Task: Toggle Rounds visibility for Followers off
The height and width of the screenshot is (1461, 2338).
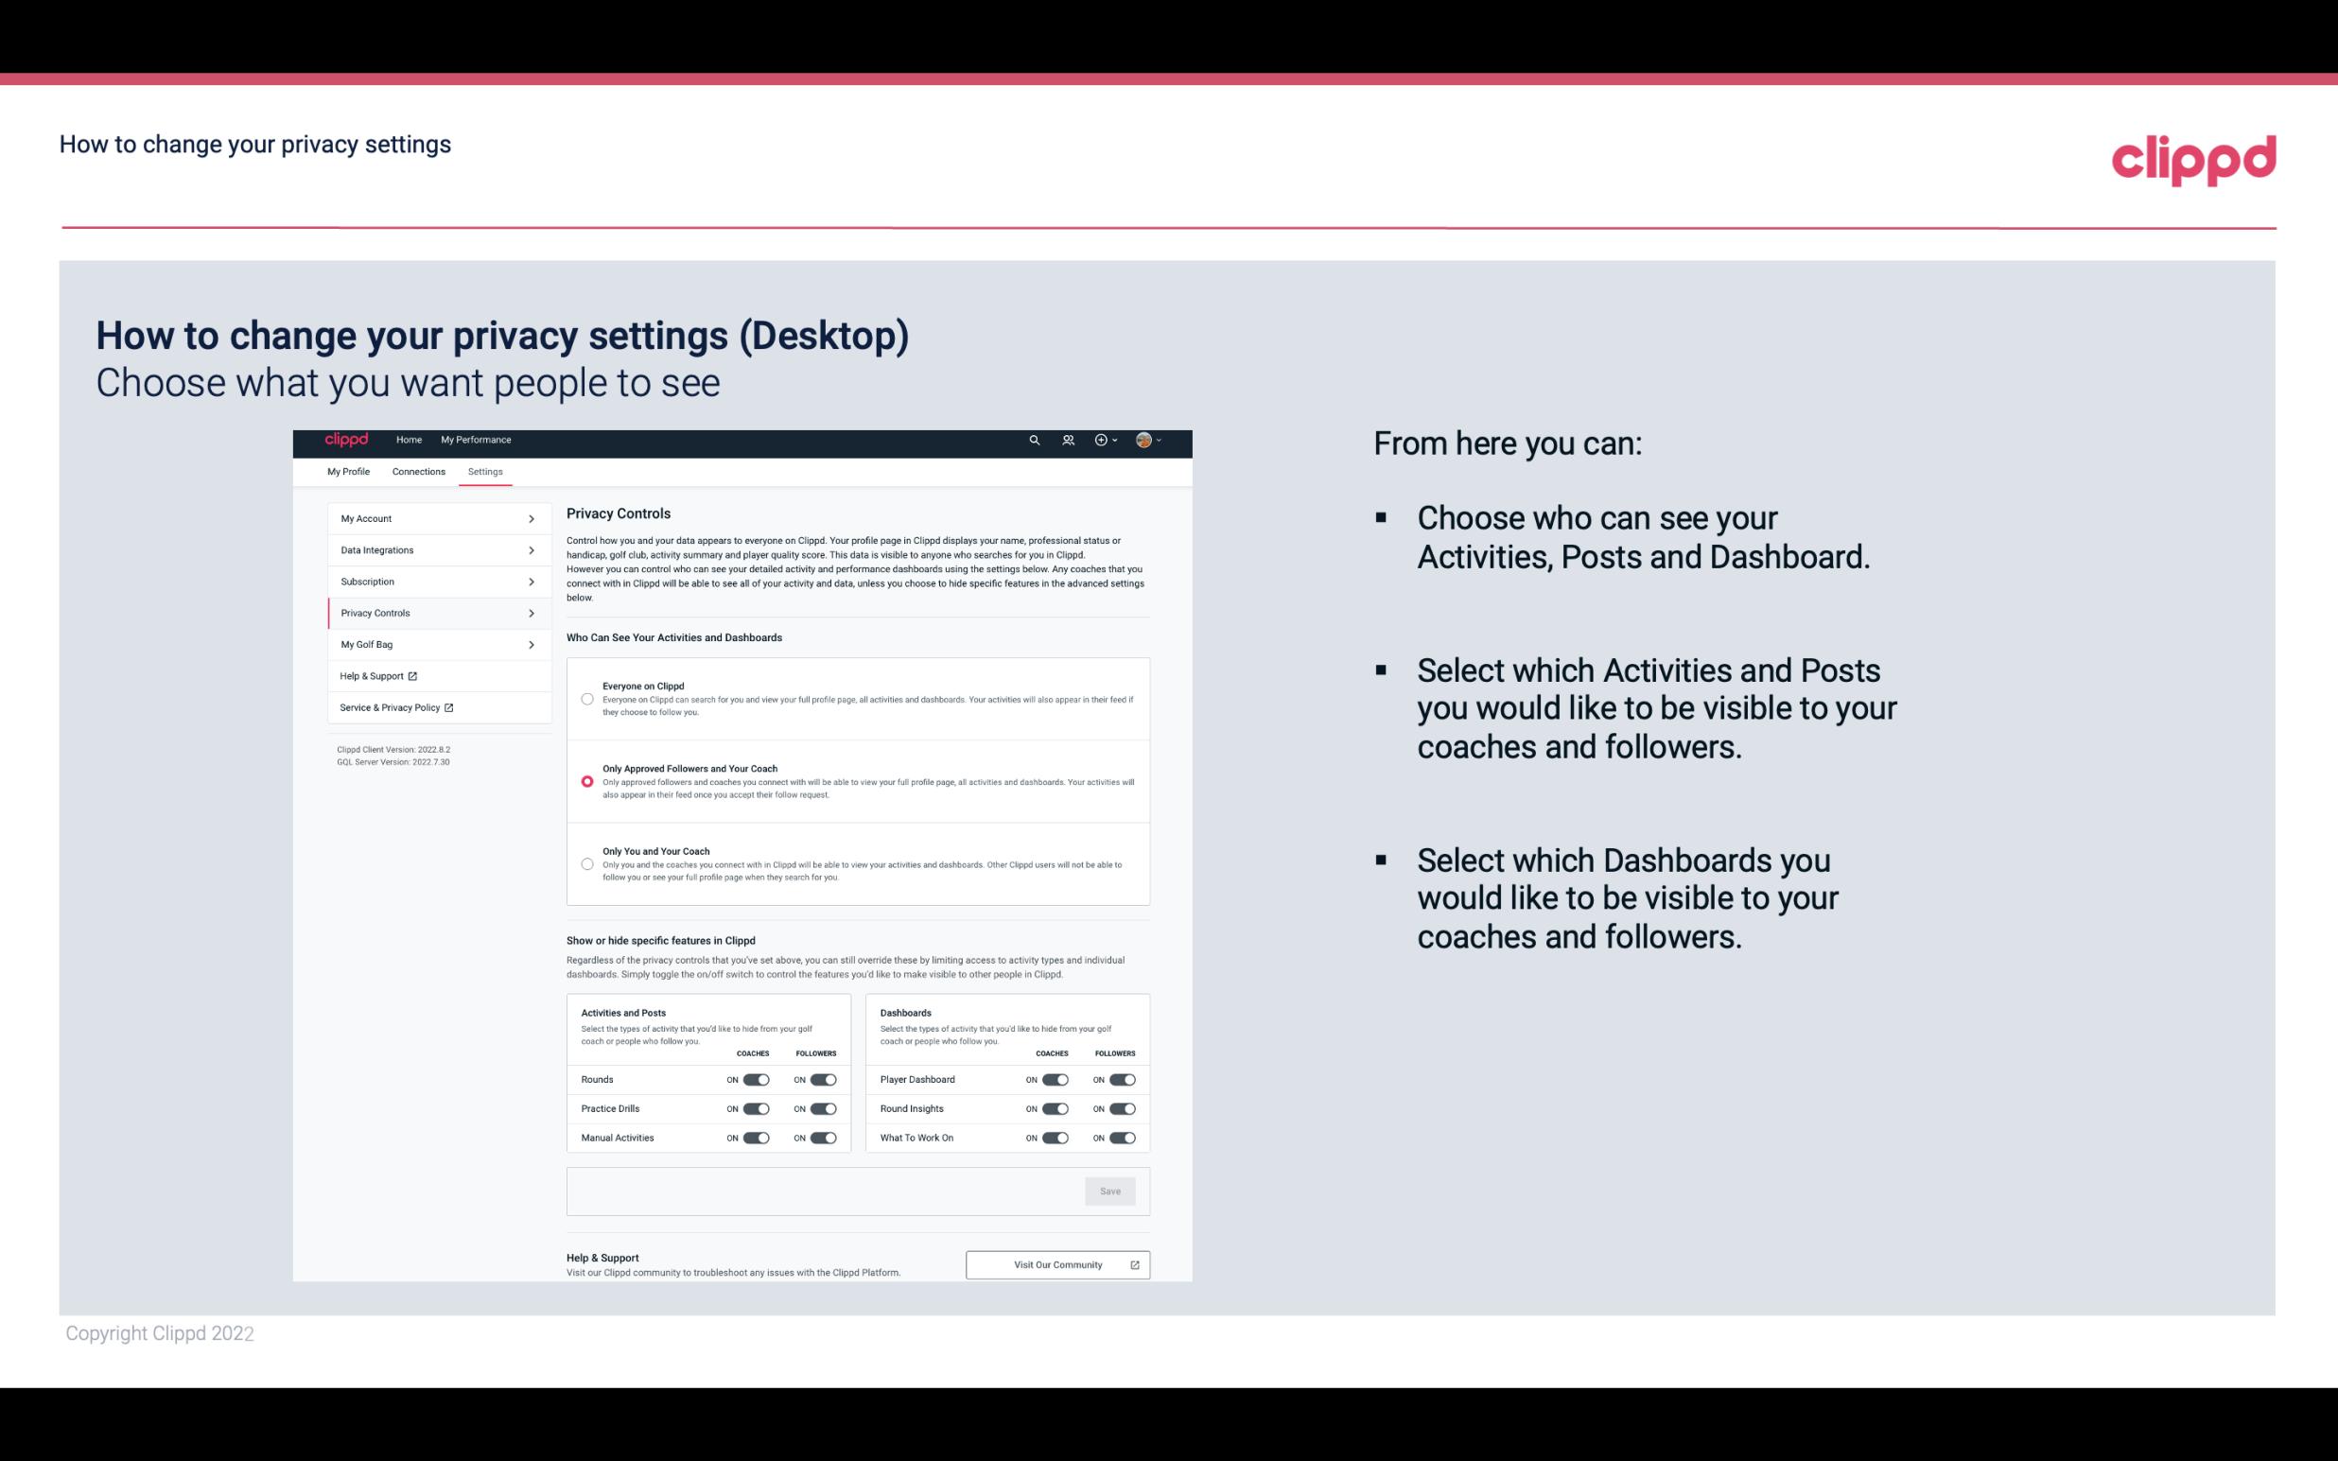Action: click(821, 1079)
